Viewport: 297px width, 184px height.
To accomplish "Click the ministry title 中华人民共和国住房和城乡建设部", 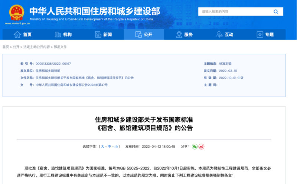I will click(x=95, y=11).
